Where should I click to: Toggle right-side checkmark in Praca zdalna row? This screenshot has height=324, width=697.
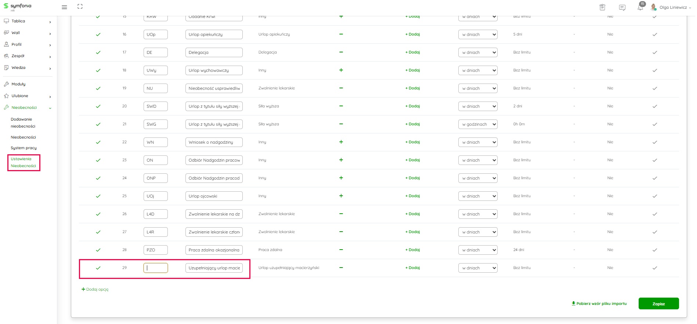point(654,250)
